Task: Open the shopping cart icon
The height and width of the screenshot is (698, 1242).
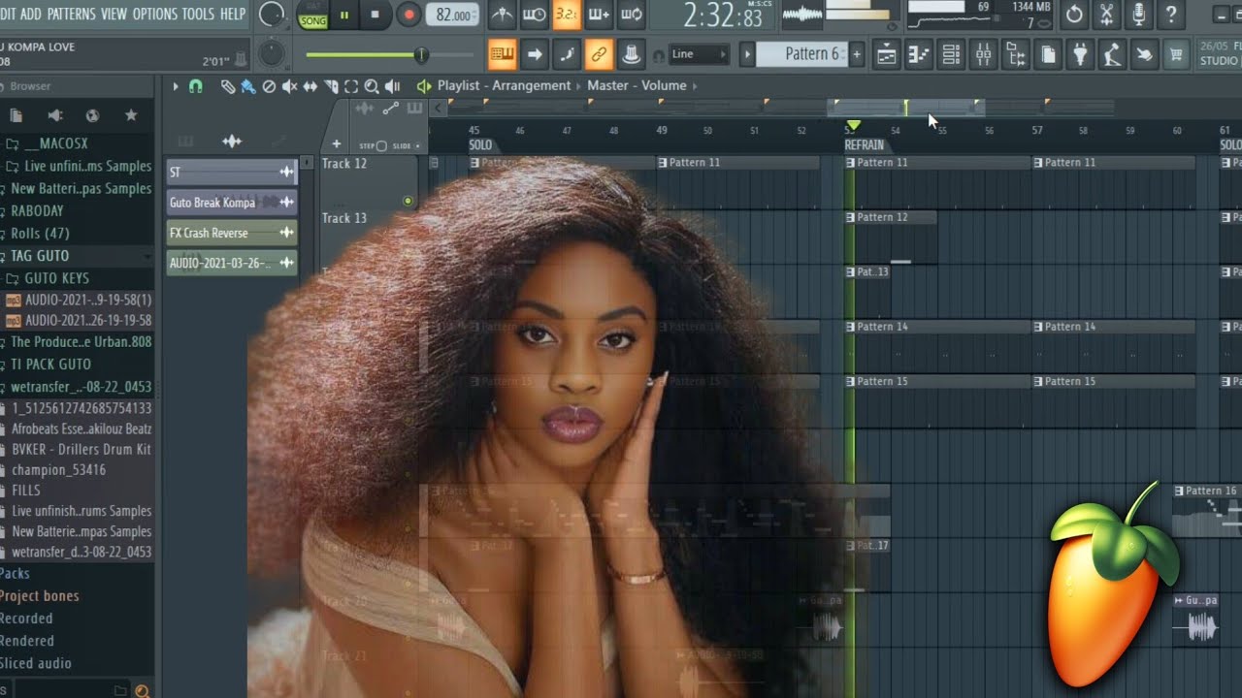Action: (x=1177, y=54)
